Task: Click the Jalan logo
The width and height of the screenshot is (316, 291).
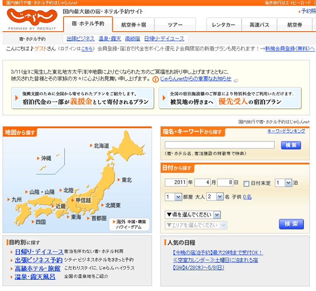Action: (32, 19)
